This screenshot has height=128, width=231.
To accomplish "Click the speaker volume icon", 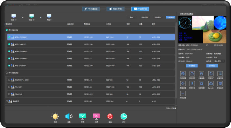I will click(69, 116).
